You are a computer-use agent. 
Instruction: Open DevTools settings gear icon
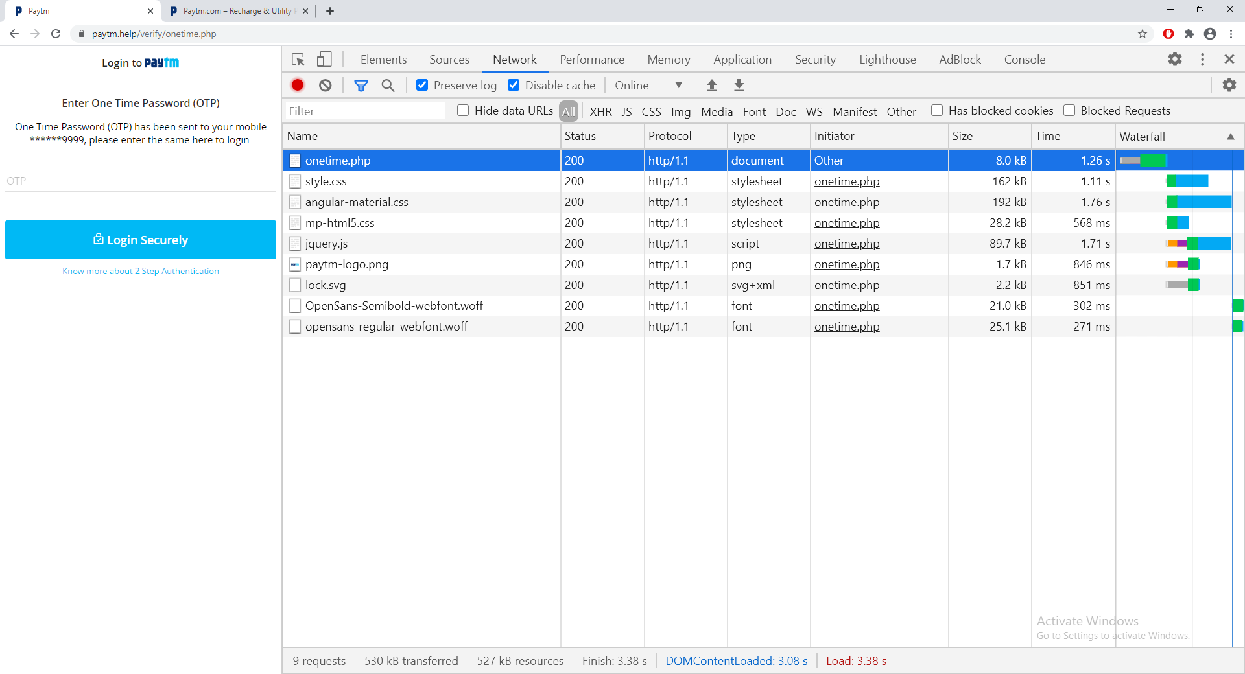1175,59
